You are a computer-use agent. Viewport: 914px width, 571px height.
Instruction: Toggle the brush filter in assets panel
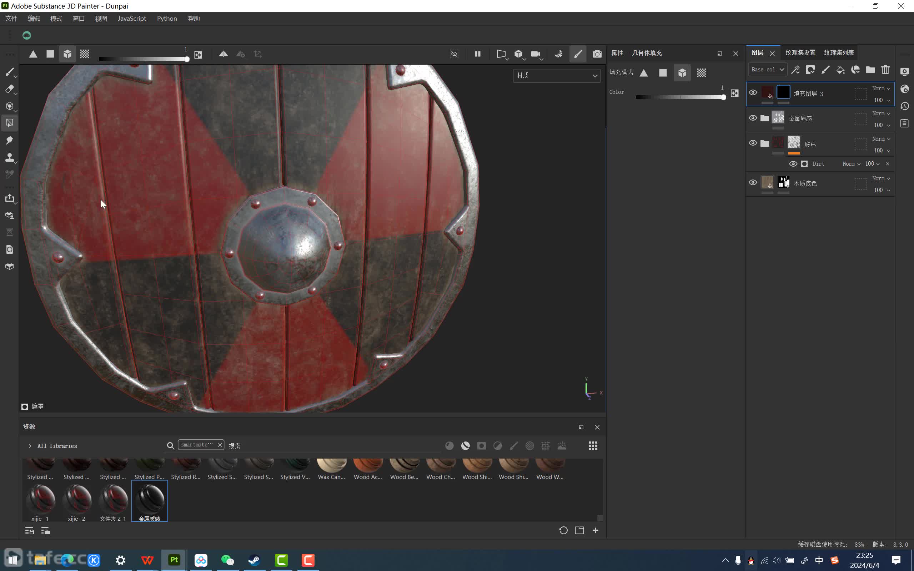[514, 446]
